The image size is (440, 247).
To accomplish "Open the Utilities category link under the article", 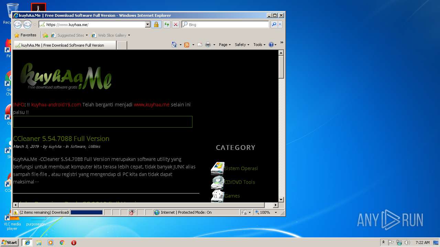I will 94,146.
